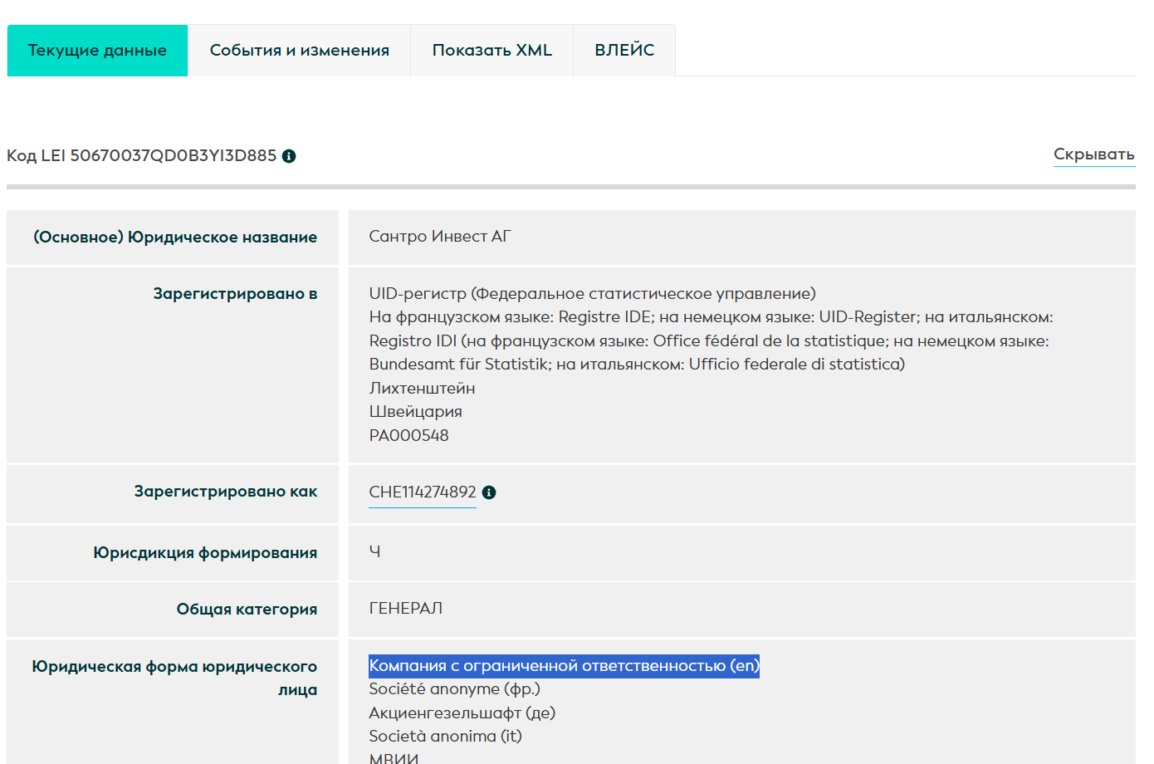Click the legal name Сантро Инвест АГ
This screenshot has width=1154, height=764.
click(439, 237)
